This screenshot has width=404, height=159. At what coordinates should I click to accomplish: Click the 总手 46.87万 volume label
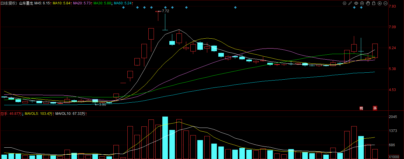point(12,114)
